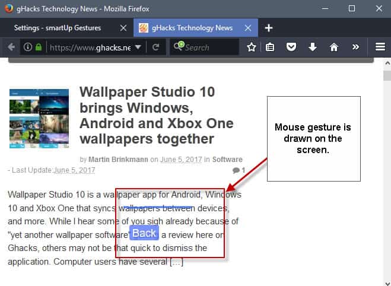Image resolution: width=391 pixels, height=286 pixels.
Task: Minimize the Firefox window
Action: pos(325,8)
